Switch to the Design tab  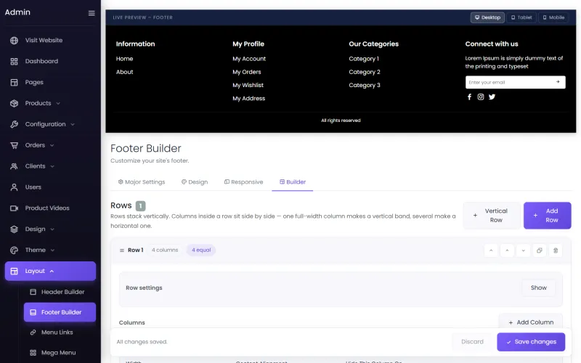pyautogui.click(x=195, y=182)
